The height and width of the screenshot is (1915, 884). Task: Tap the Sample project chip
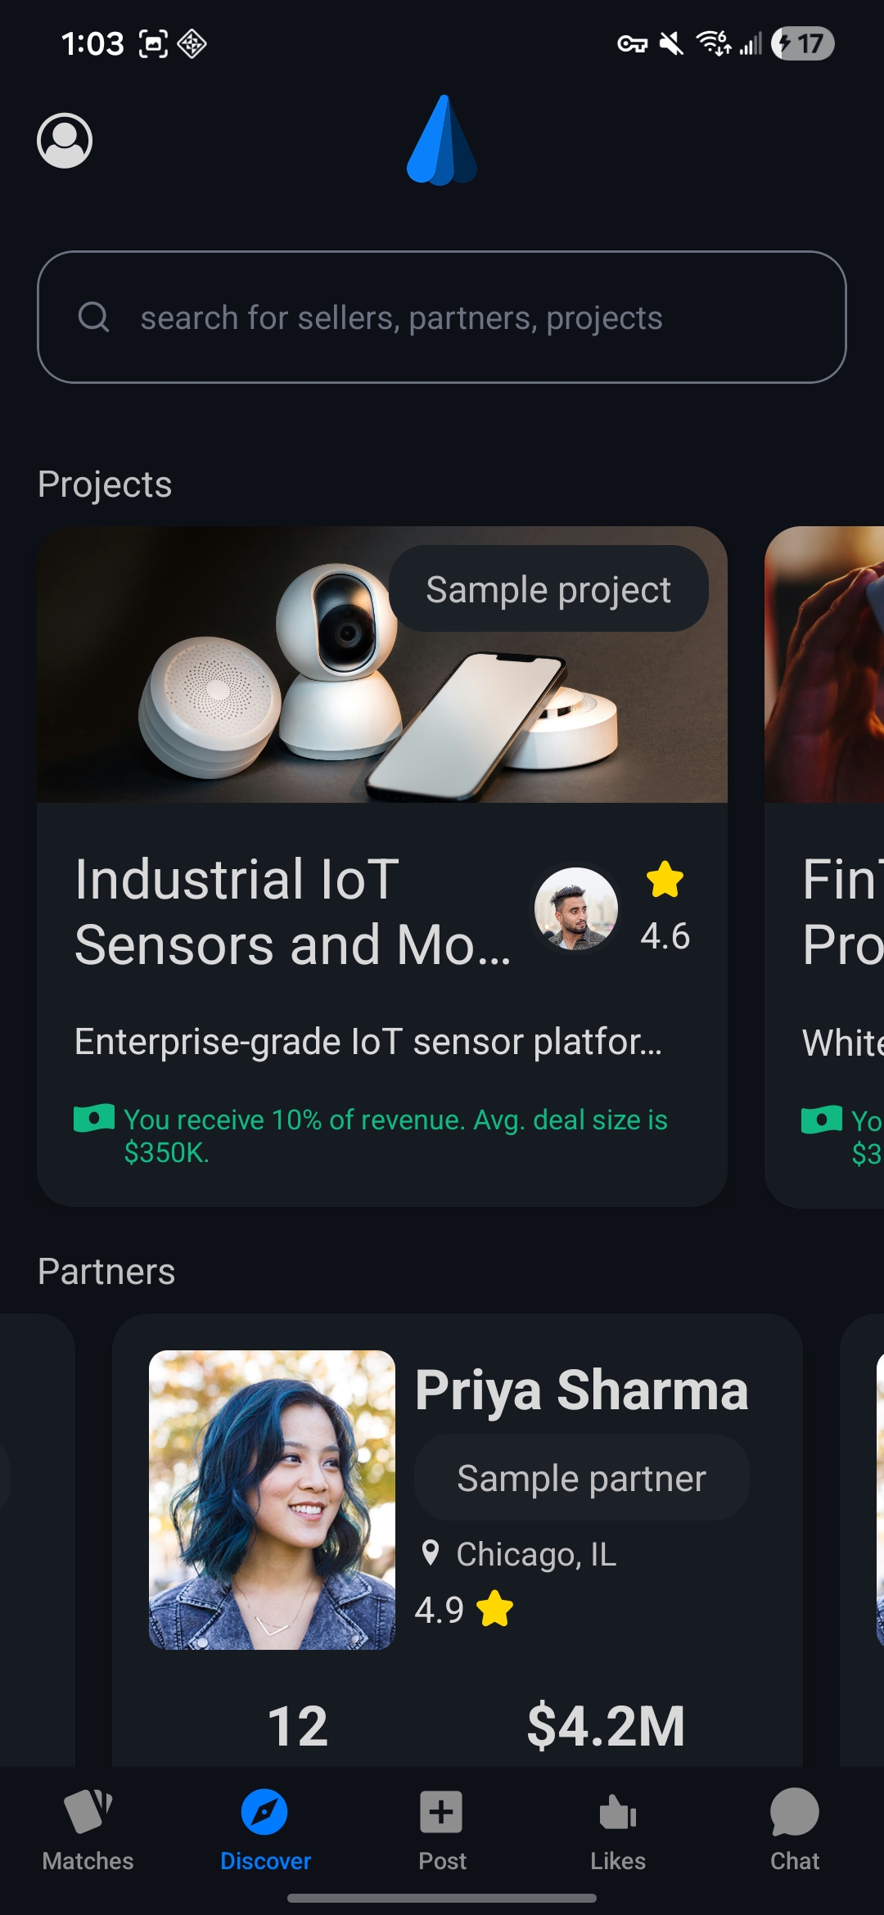tap(549, 589)
